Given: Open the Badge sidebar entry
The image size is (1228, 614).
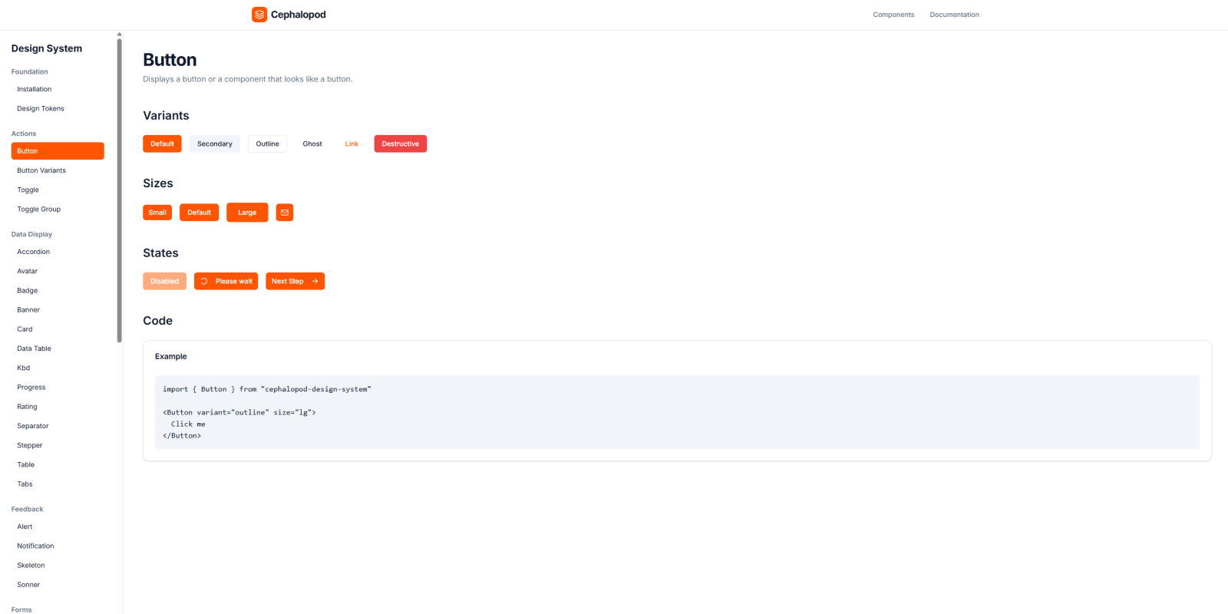Looking at the screenshot, I should pos(58,291).
